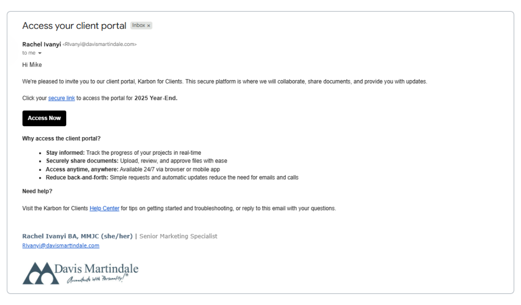The image size is (521, 305).
Task: Click the bold "2025 Year-End" text
Action: (x=156, y=98)
